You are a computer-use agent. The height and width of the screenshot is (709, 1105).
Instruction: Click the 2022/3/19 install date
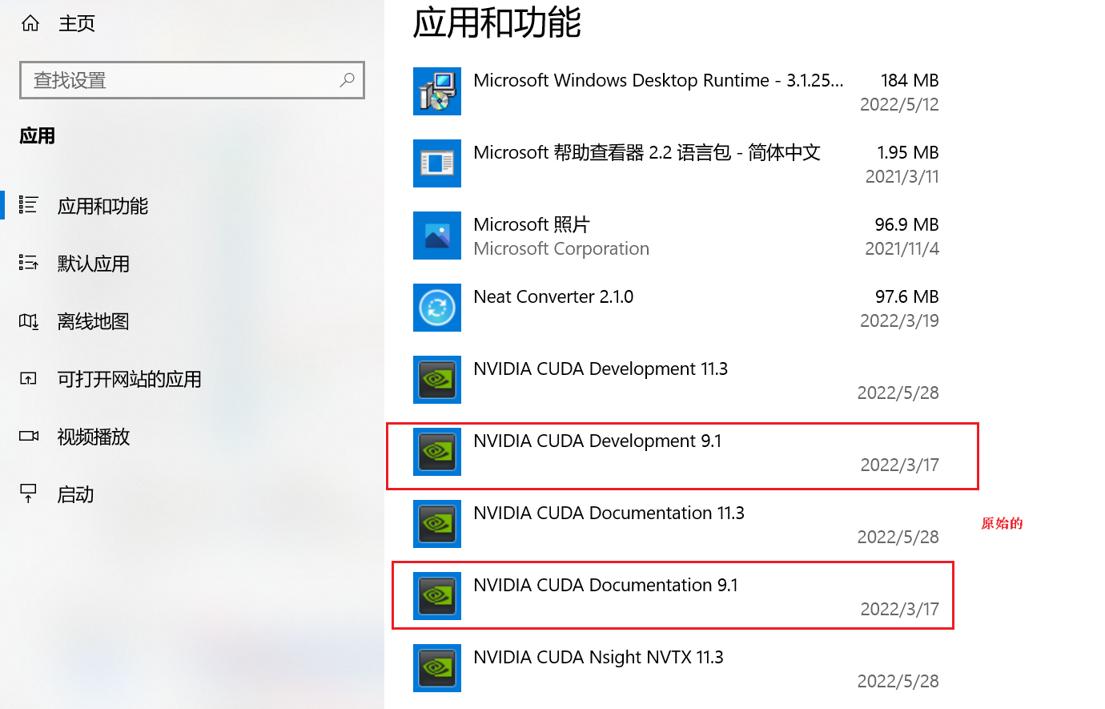click(899, 320)
